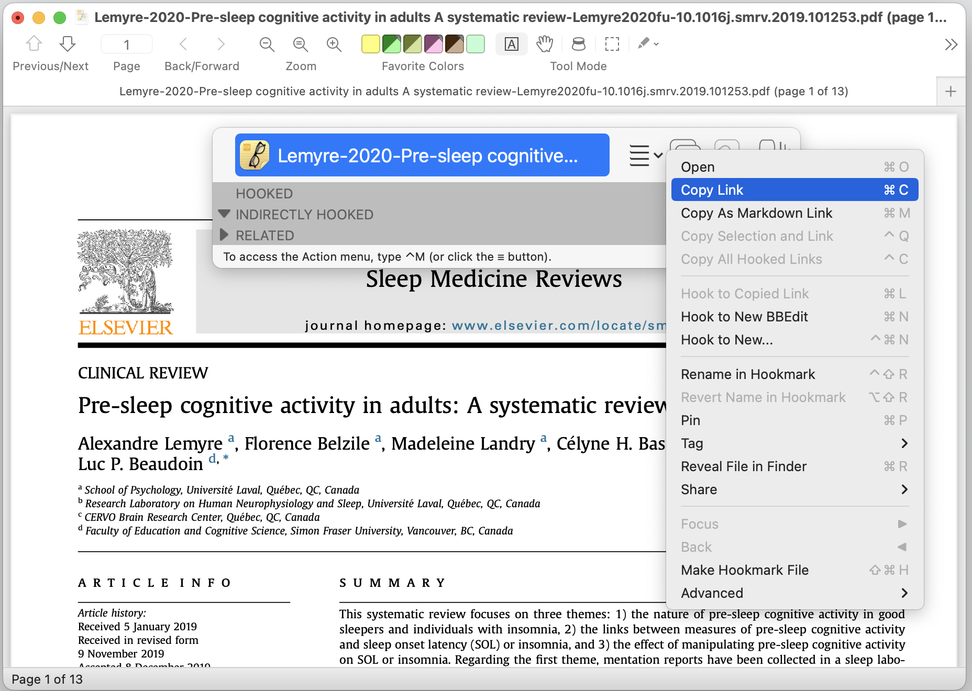The width and height of the screenshot is (972, 691).
Task: Open the elsevier.com journal homepage link
Action: (x=559, y=326)
